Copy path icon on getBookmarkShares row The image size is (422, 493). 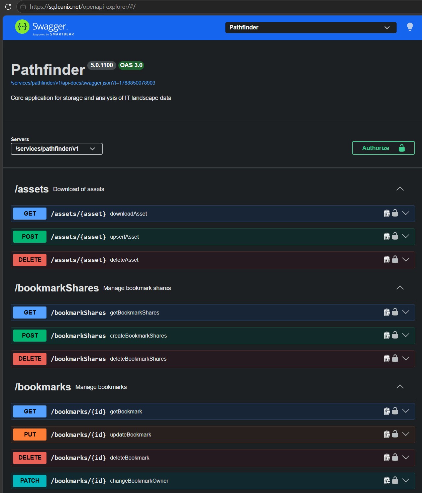[387, 312]
